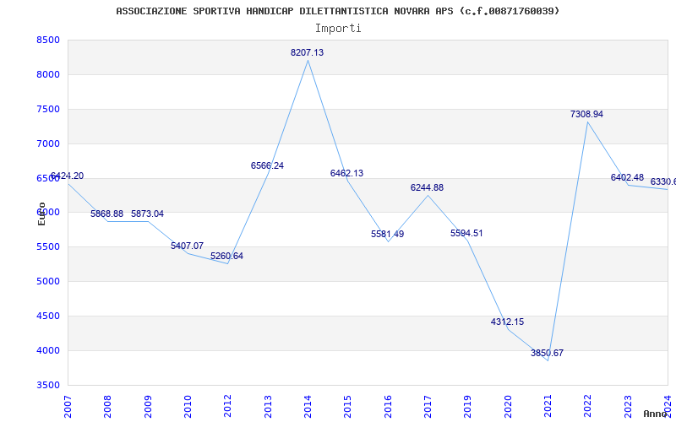Image resolution: width=676 pixels, height=422 pixels.
Task: Click the 4500 y-axis tick label
Action: [48, 316]
